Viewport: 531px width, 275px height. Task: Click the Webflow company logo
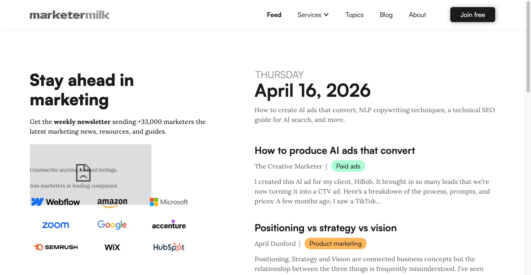tap(55, 202)
